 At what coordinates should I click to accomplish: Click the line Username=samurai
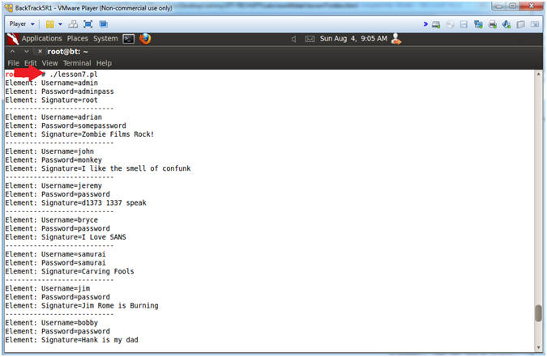[55, 254]
